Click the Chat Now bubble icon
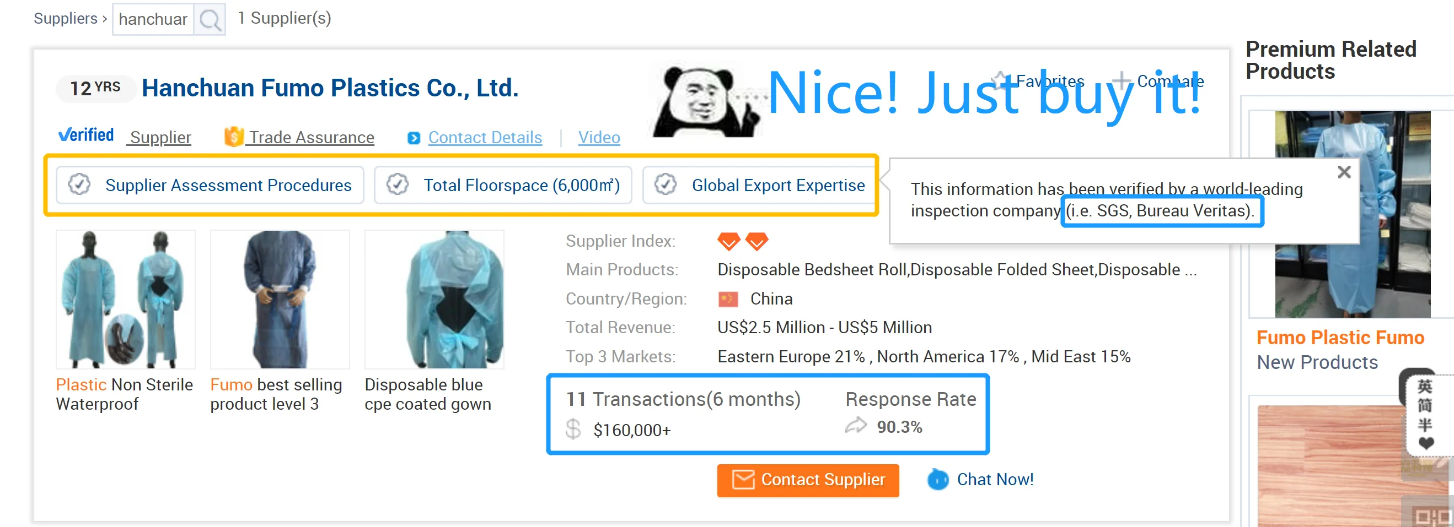The image size is (1454, 527). tap(938, 480)
